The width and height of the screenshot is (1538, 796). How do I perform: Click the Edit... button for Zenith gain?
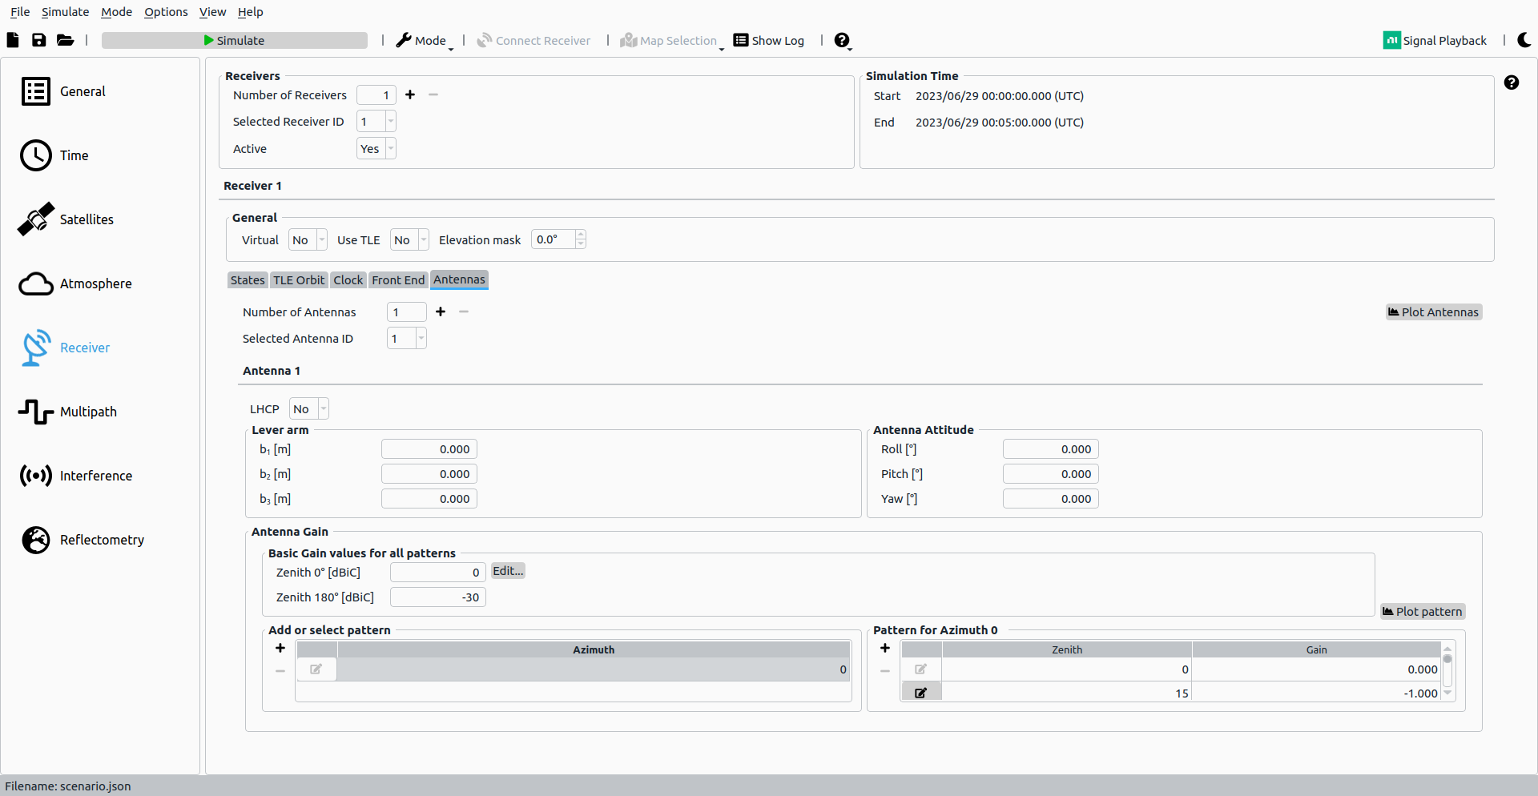(x=508, y=571)
